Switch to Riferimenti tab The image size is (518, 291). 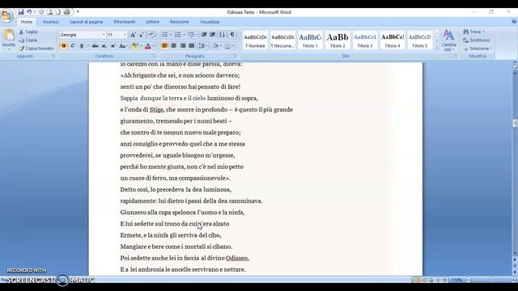point(125,22)
